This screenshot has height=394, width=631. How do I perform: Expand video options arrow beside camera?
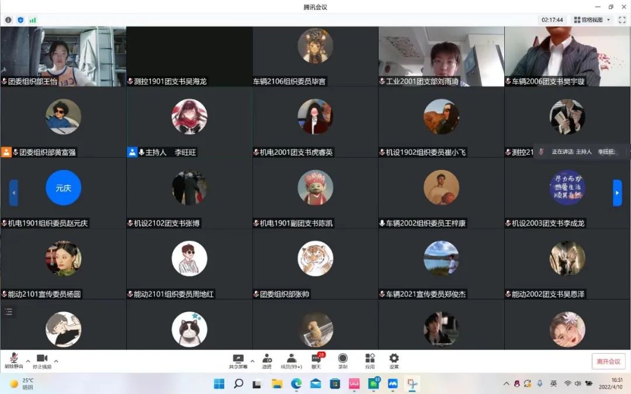coord(56,361)
